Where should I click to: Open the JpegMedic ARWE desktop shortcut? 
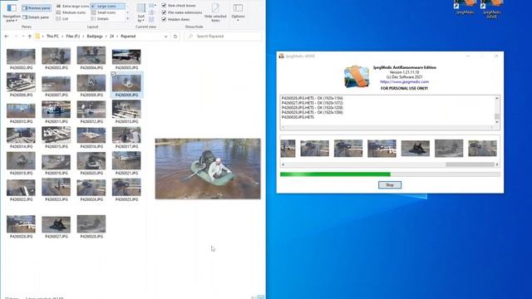tap(491, 9)
